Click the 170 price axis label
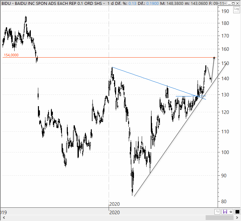Image resolution: width=241 pixels, height=221 pixels. (225, 36)
